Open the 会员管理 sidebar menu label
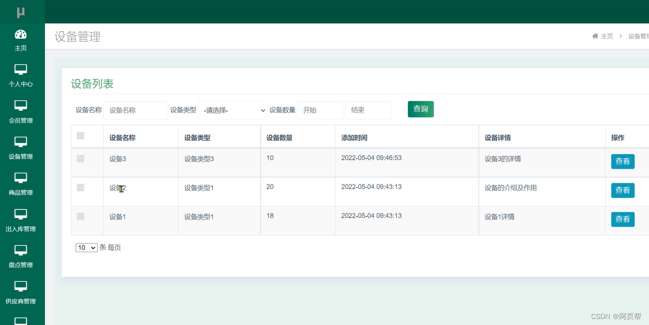 pyautogui.click(x=21, y=121)
